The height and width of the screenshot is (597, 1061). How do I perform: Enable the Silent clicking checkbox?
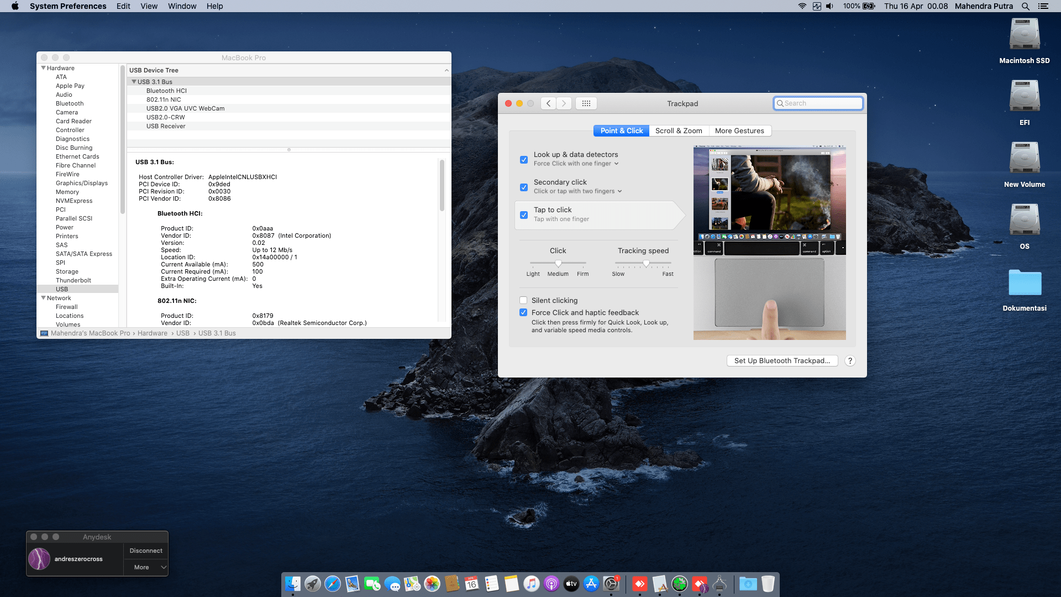pos(523,300)
